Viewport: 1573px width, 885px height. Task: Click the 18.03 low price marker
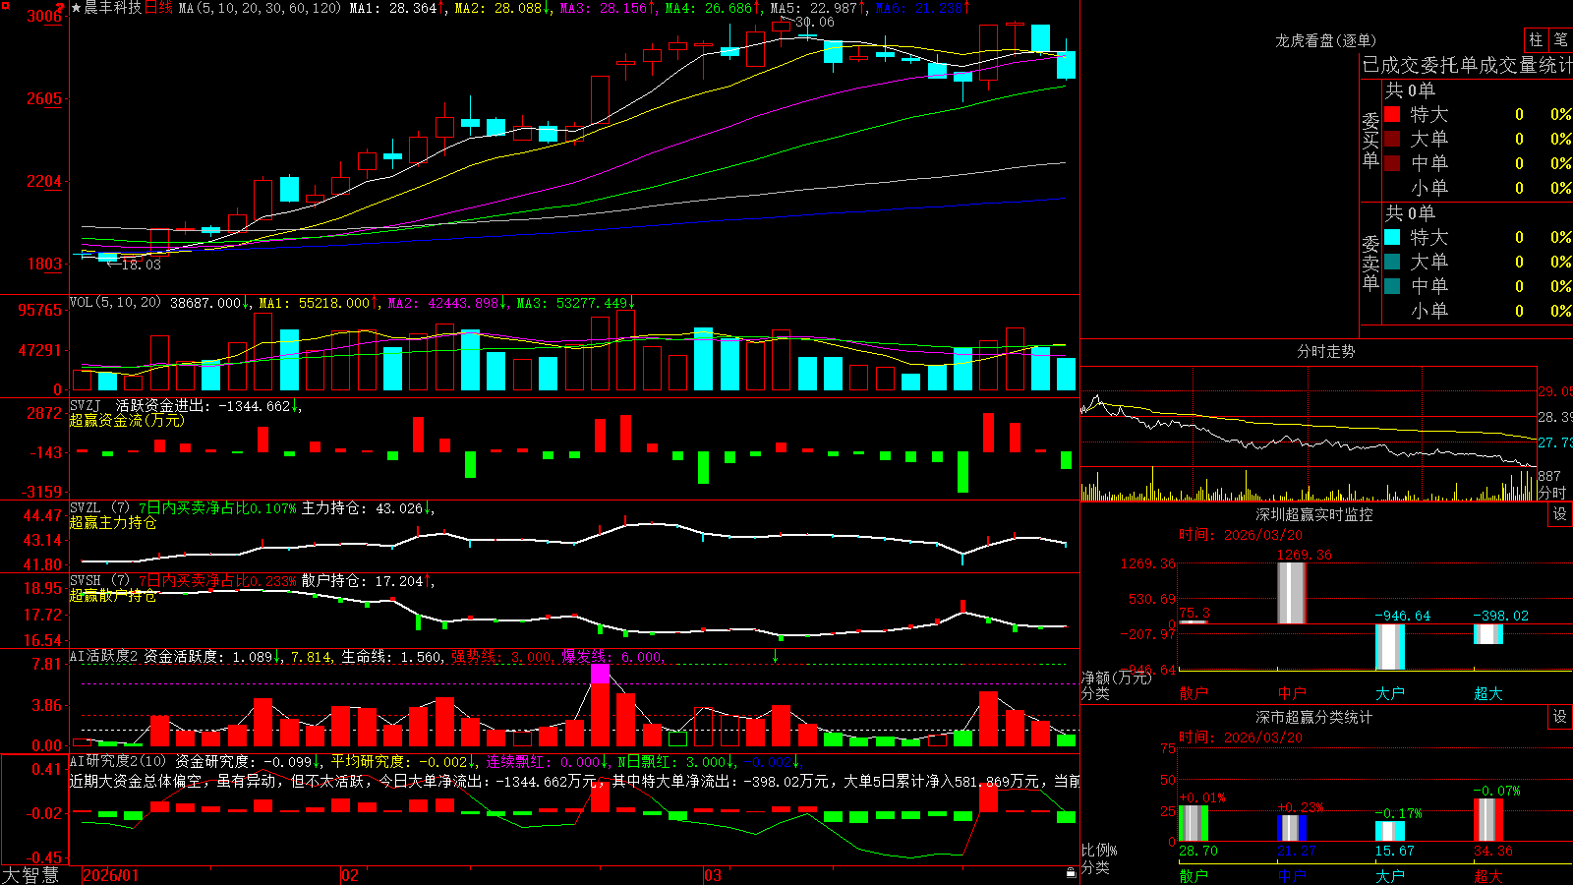point(140,265)
